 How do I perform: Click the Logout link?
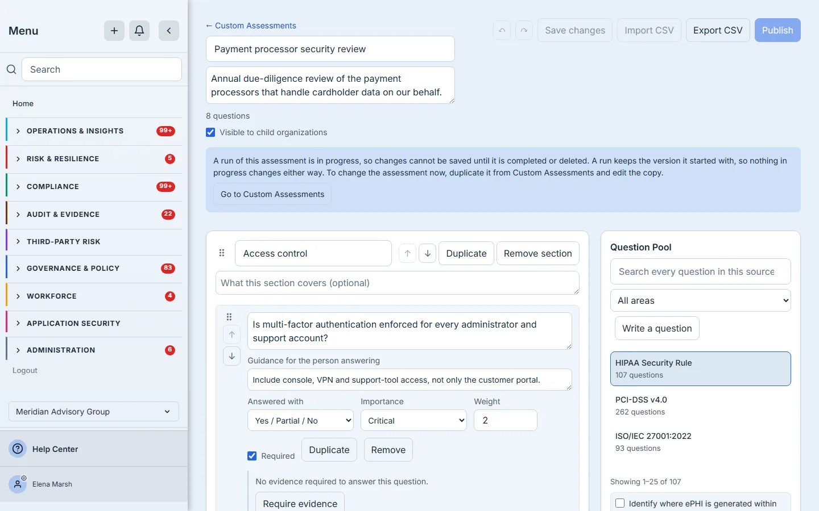25,370
